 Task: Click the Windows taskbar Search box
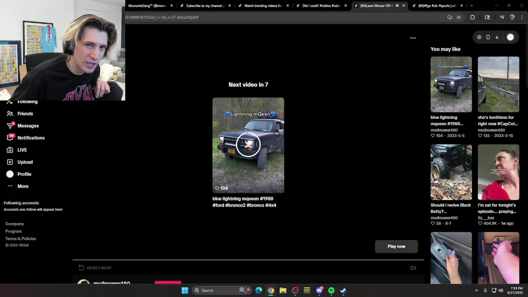coord(222,290)
